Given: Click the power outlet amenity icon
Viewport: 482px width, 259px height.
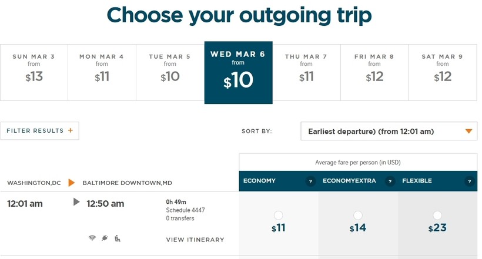Looking at the screenshot, I should [105, 238].
